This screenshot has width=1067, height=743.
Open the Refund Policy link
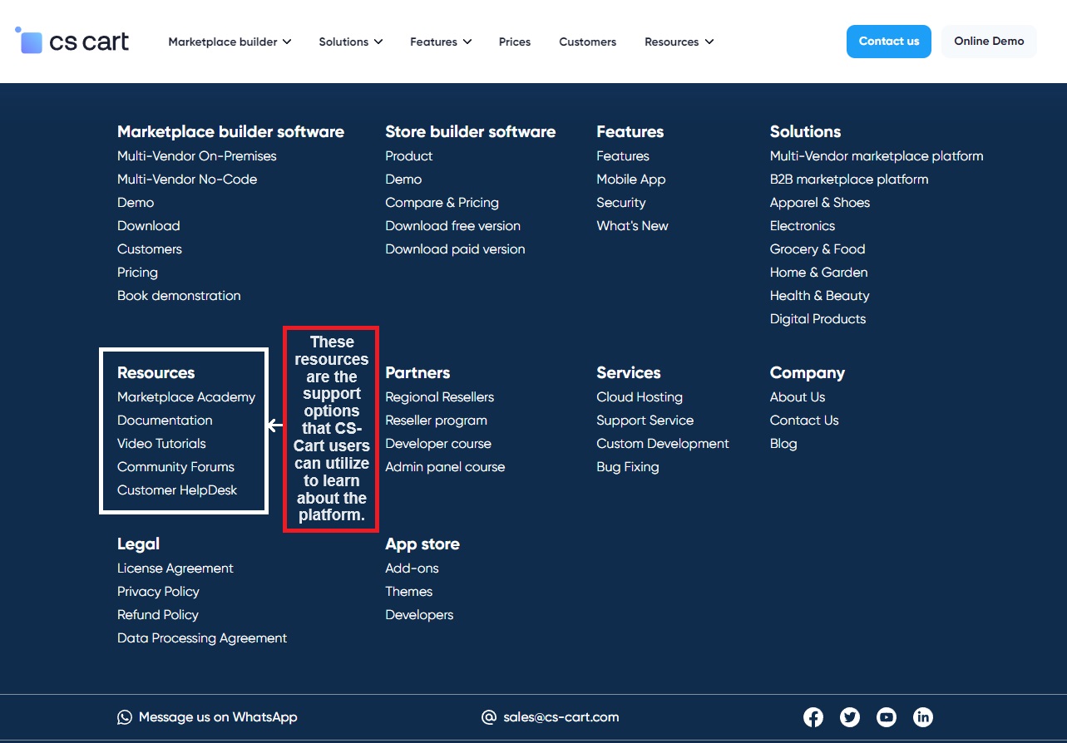click(158, 615)
